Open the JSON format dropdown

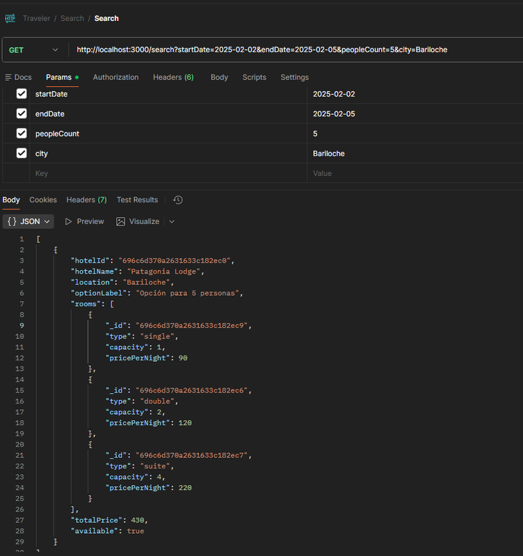29,221
